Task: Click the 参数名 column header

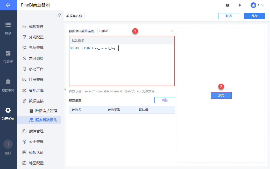Action: (87, 110)
